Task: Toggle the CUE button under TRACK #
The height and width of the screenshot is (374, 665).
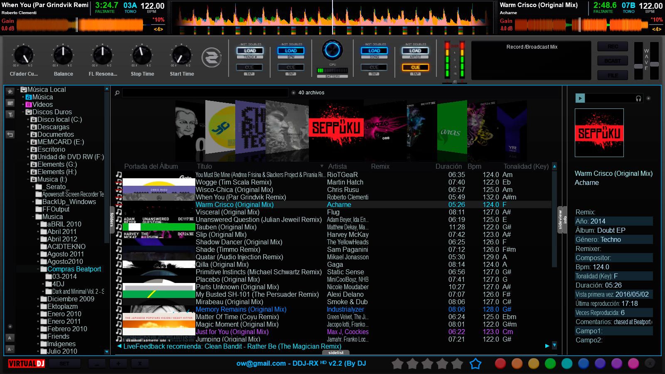Action: point(249,67)
